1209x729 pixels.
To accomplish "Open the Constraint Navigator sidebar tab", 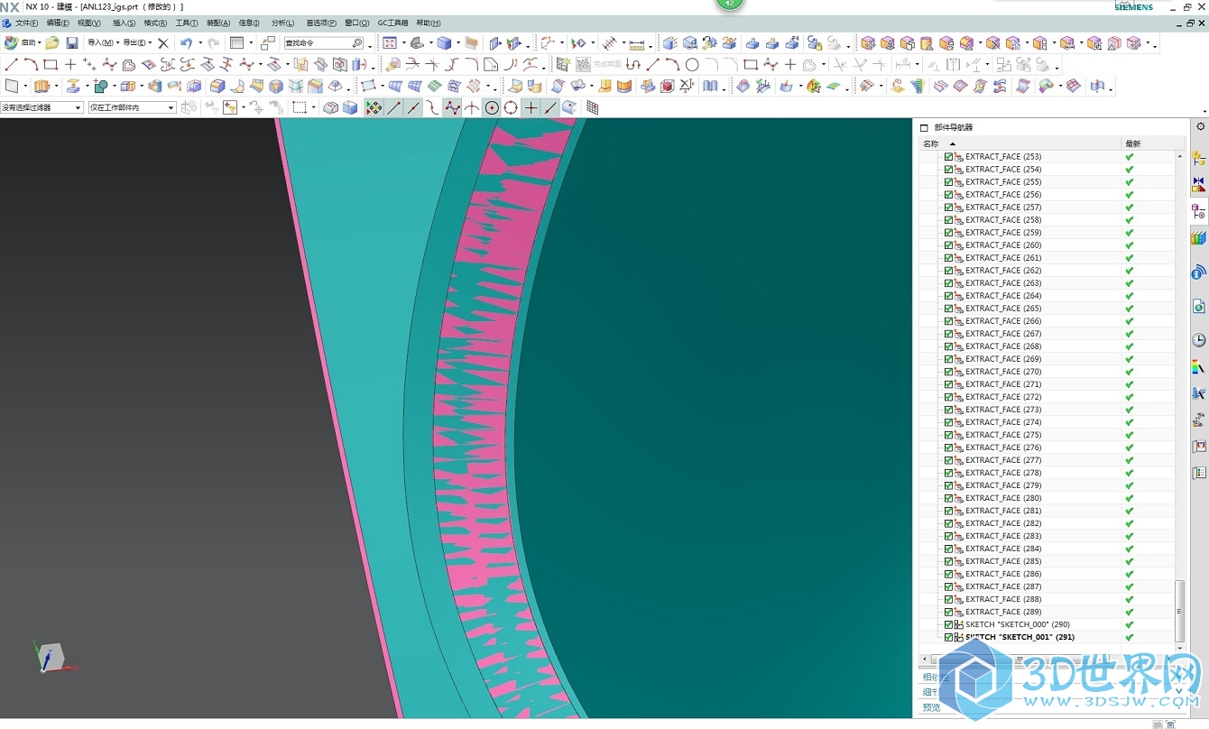I will click(1199, 185).
